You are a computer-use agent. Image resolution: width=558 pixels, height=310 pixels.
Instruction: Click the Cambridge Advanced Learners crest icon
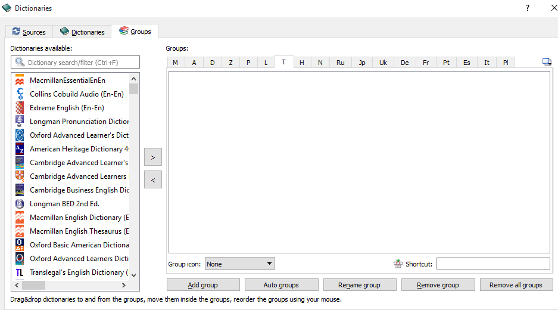coord(20,176)
